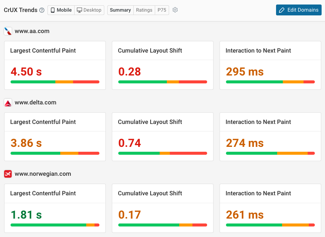Switch to the Summary tab
This screenshot has width=325, height=237.
point(120,10)
